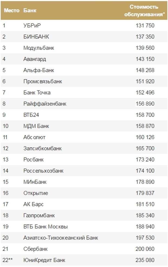
Task: Select the Открытие bank name
Action: [36, 193]
